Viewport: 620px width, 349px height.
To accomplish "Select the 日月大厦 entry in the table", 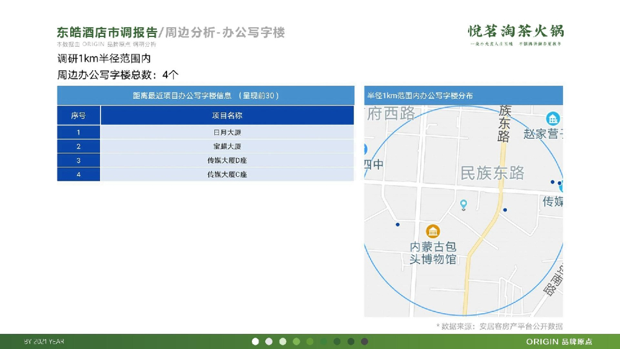I will coord(226,132).
